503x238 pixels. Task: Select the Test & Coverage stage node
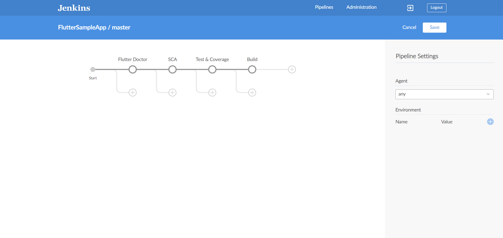pyautogui.click(x=212, y=70)
